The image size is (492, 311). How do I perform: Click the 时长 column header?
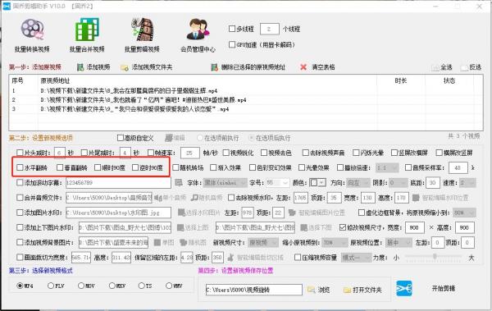(x=401, y=80)
